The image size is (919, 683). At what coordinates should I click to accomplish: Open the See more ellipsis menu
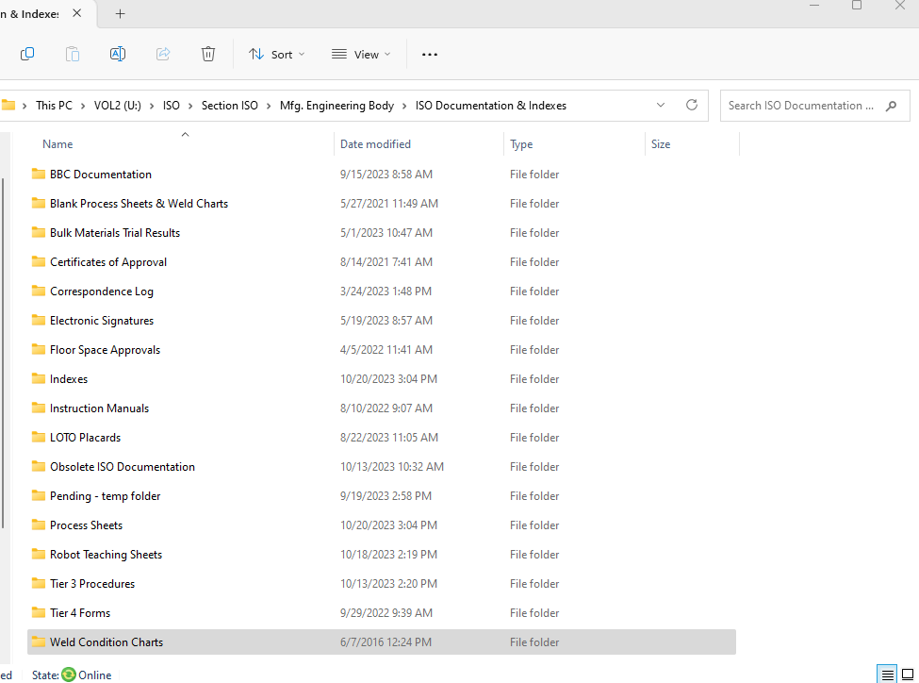[x=430, y=54]
